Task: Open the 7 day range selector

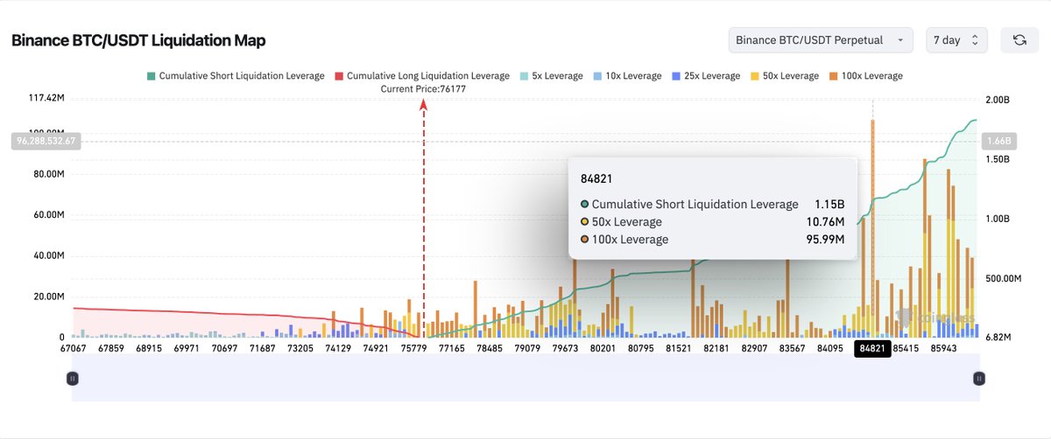Action: tap(956, 40)
